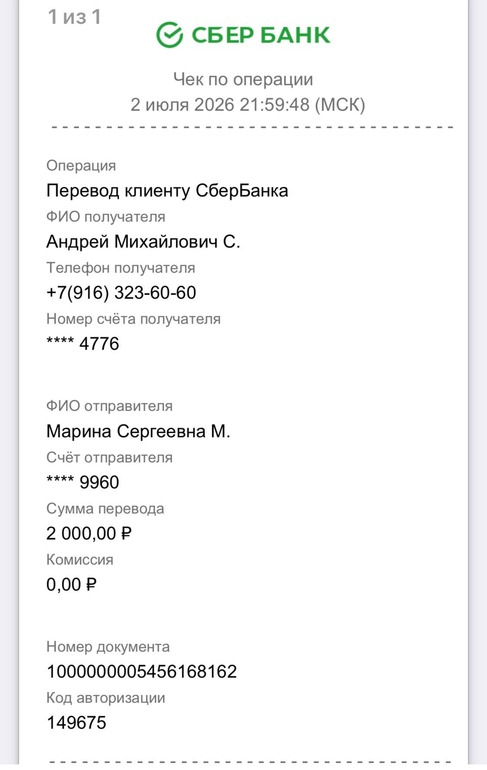Tap recipient phone +7(916) 323-60-60
This screenshot has width=487, height=770.
[121, 293]
